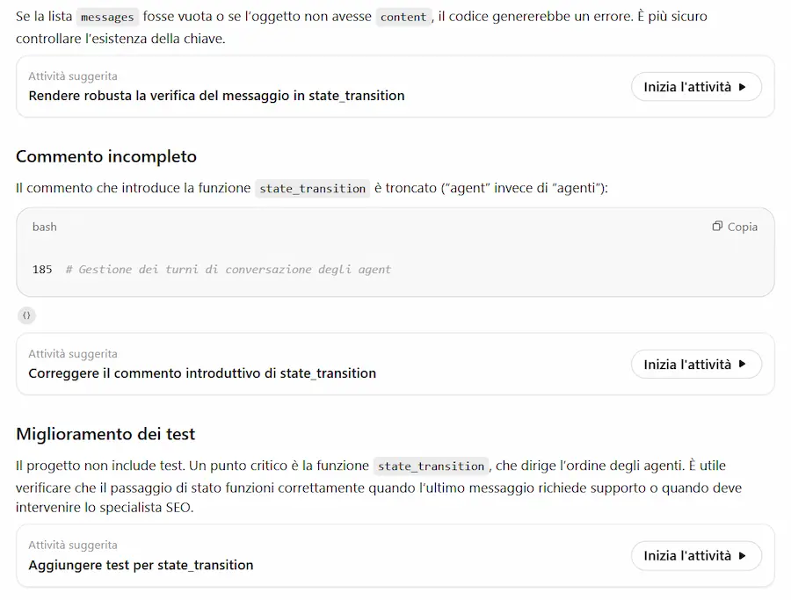Open the task titled 'Rendere robusta la verifica del messaggio'
791x600 pixels.
216,96
